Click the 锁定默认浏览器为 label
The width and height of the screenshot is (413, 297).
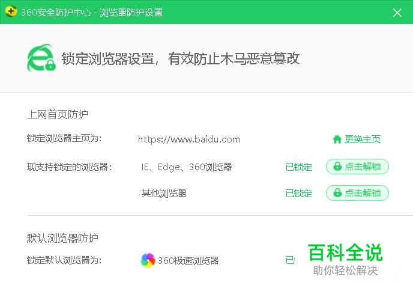click(64, 260)
